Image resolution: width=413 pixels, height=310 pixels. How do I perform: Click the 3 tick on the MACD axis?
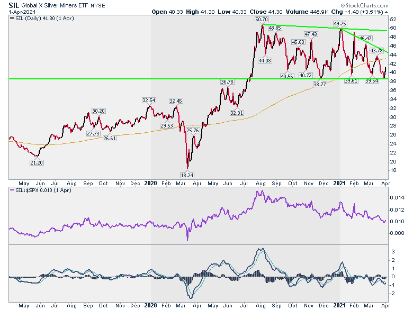393,252
